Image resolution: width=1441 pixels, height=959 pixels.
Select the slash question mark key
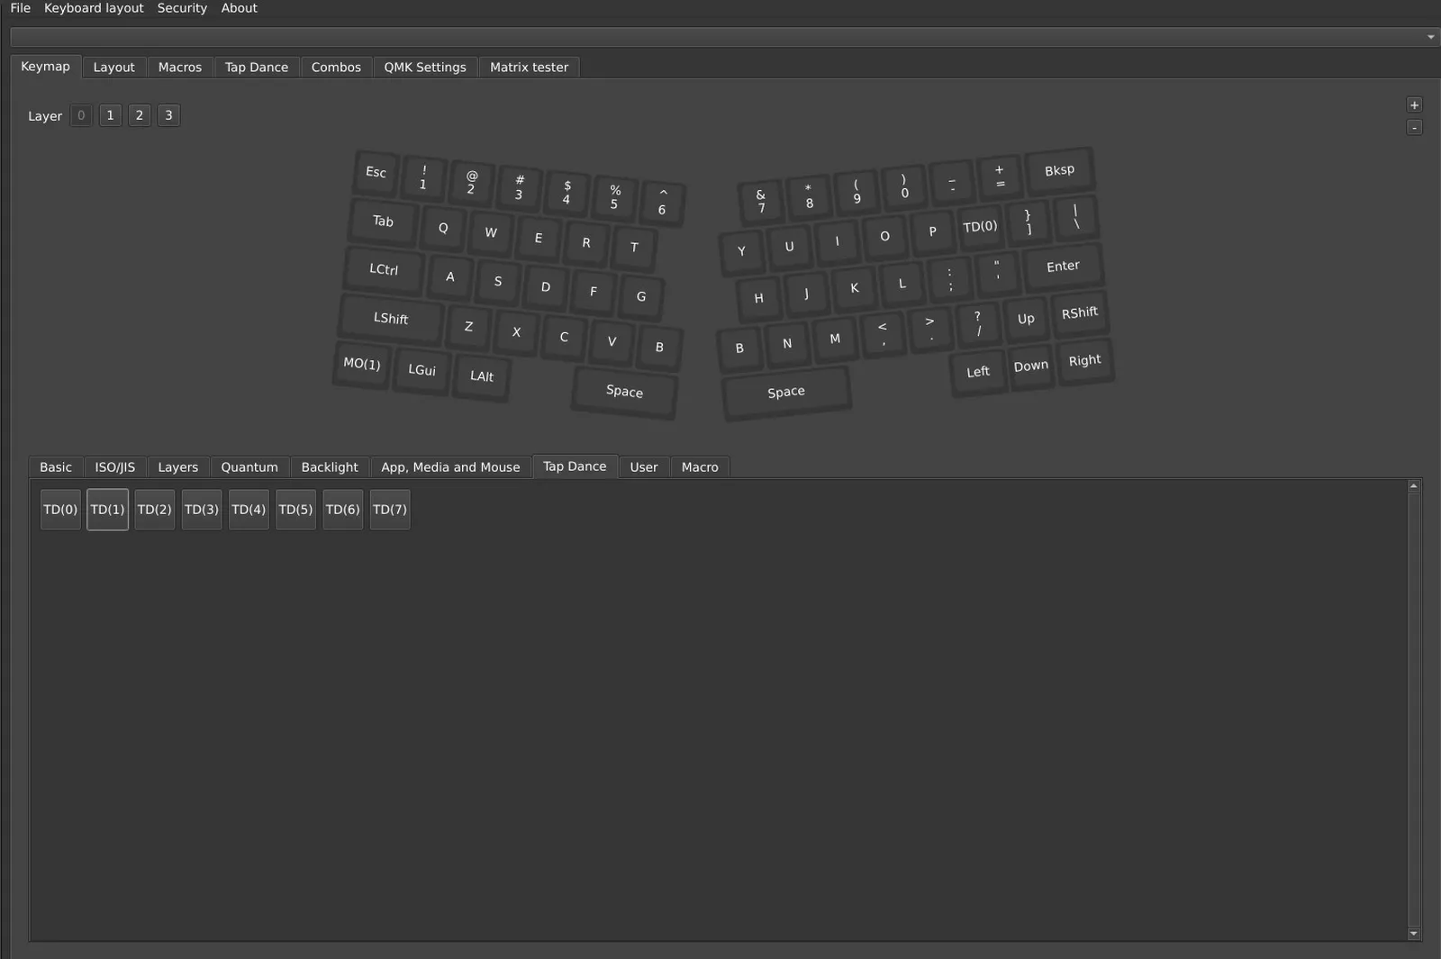978,324
